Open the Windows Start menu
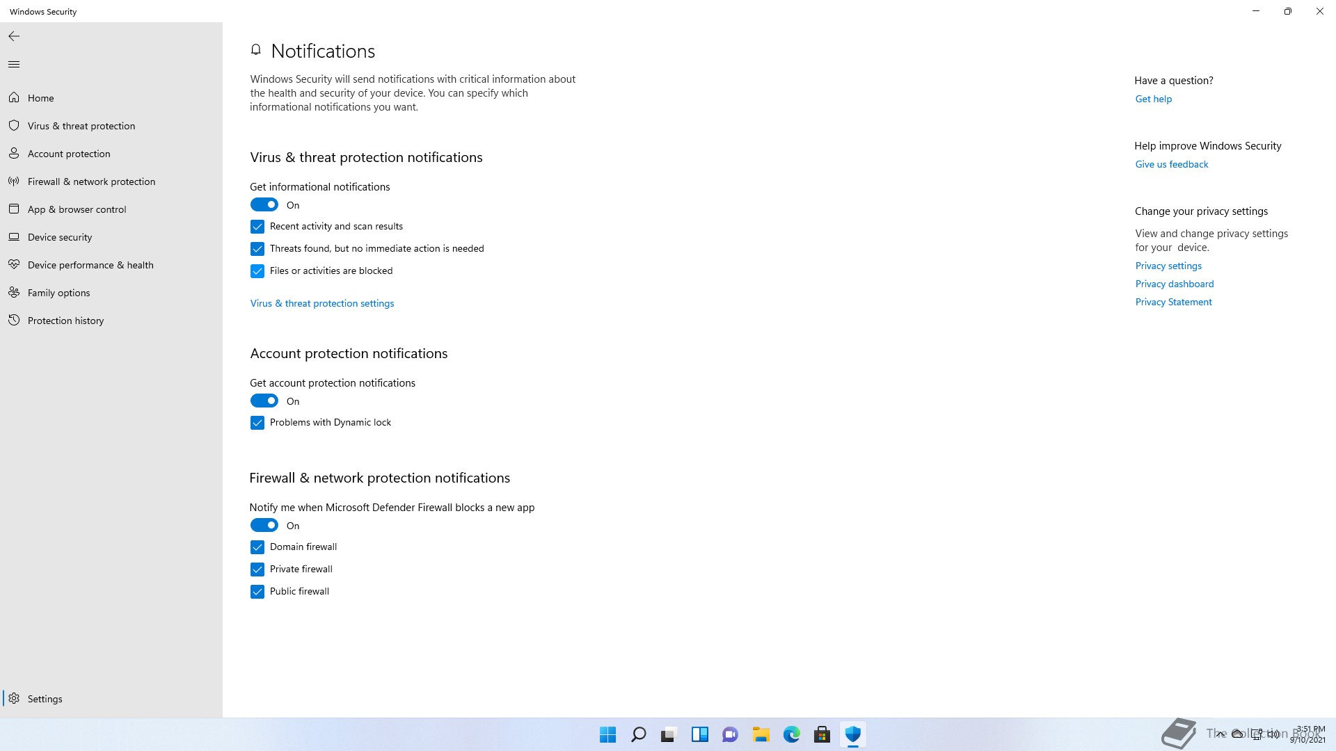Screen dimensions: 1336x751 click(x=607, y=734)
